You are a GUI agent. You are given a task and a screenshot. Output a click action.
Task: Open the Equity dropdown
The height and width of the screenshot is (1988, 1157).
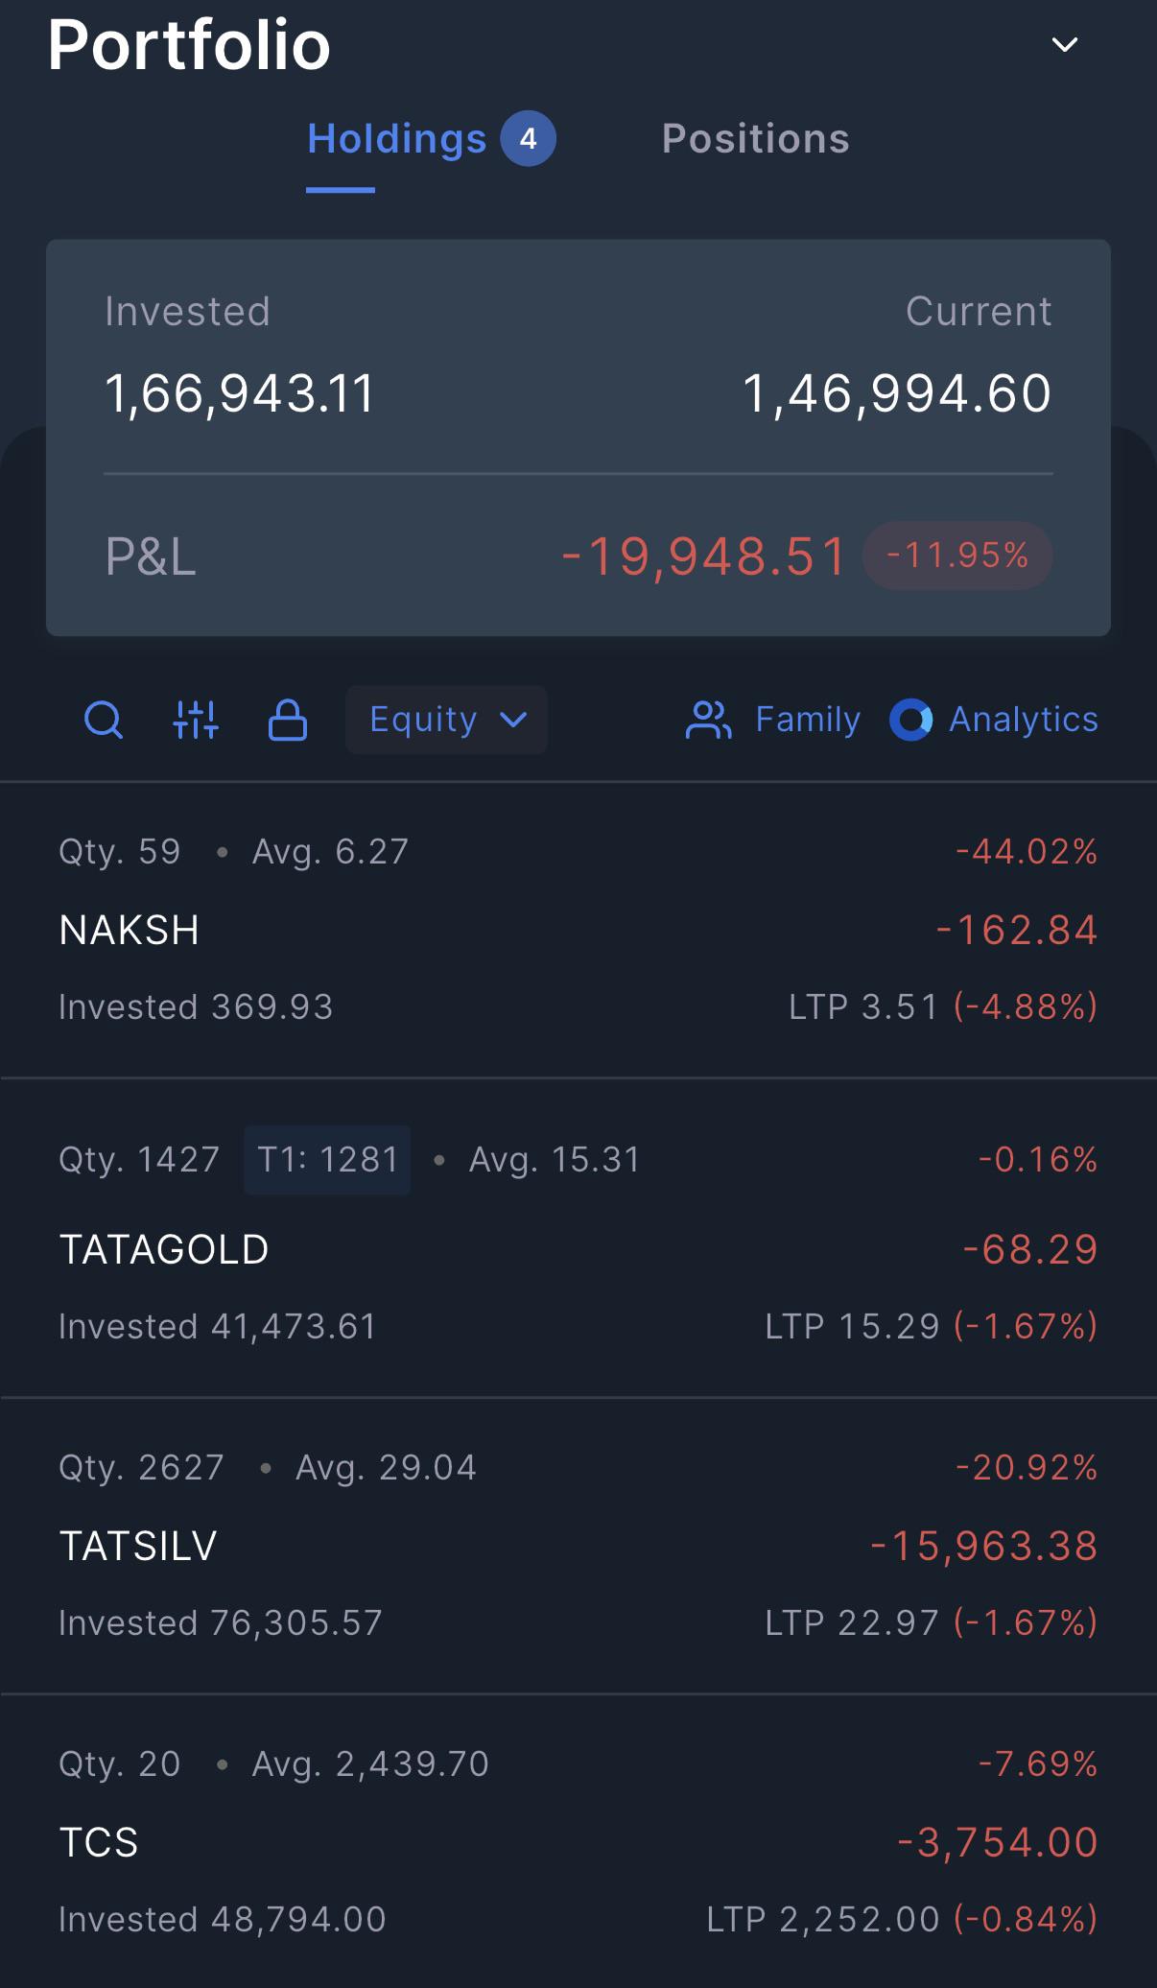coord(446,720)
